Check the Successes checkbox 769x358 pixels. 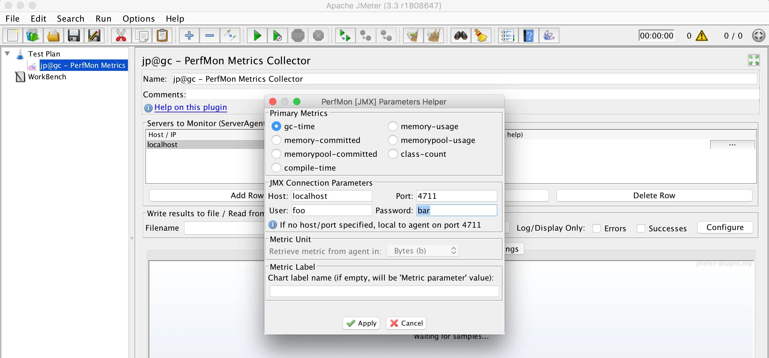coord(641,229)
